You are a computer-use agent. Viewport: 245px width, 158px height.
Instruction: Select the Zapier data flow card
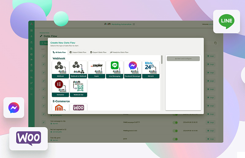96,70
